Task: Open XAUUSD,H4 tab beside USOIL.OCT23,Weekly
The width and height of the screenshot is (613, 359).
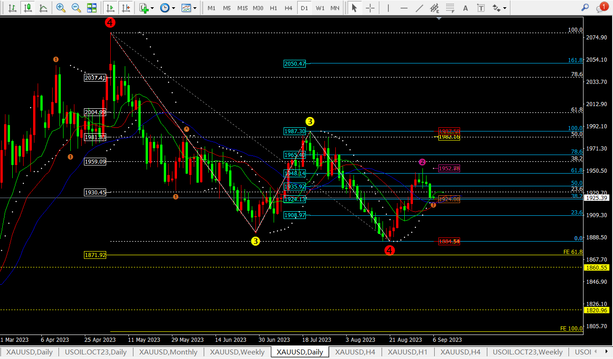Action: tap(460, 352)
